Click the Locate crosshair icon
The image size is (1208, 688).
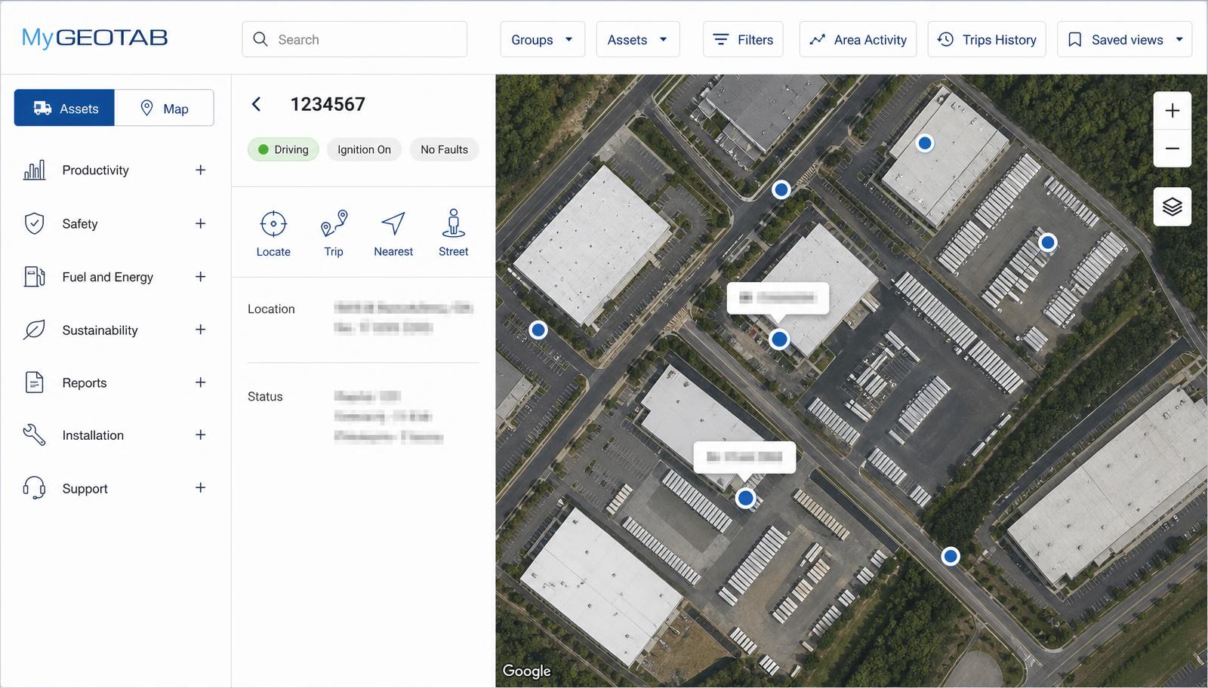pyautogui.click(x=273, y=224)
